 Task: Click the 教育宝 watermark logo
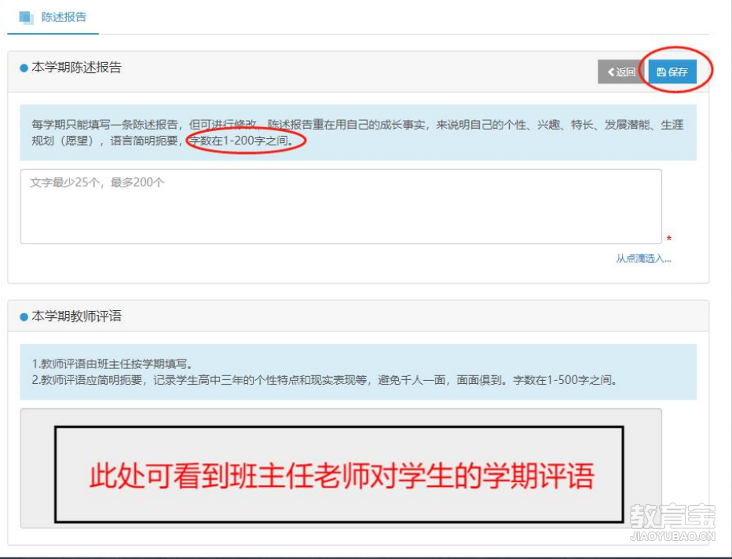[x=672, y=523]
